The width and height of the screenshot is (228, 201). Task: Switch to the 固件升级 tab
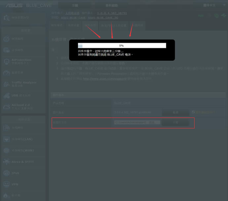90,25
